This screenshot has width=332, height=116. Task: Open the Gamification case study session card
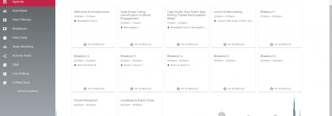coord(140,27)
